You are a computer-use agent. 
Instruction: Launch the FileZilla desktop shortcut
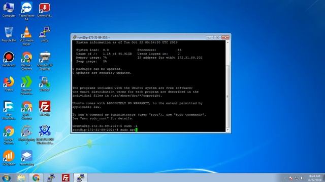pyautogui.click(x=44, y=109)
